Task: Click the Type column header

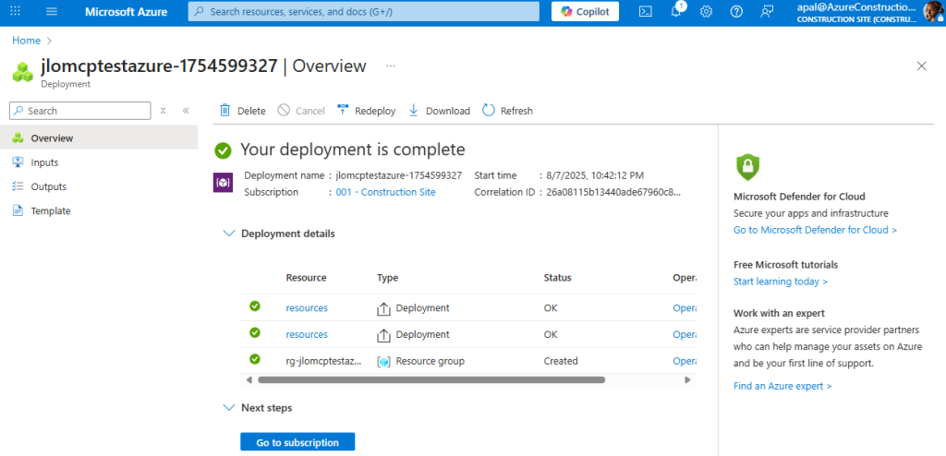Action: click(x=387, y=278)
